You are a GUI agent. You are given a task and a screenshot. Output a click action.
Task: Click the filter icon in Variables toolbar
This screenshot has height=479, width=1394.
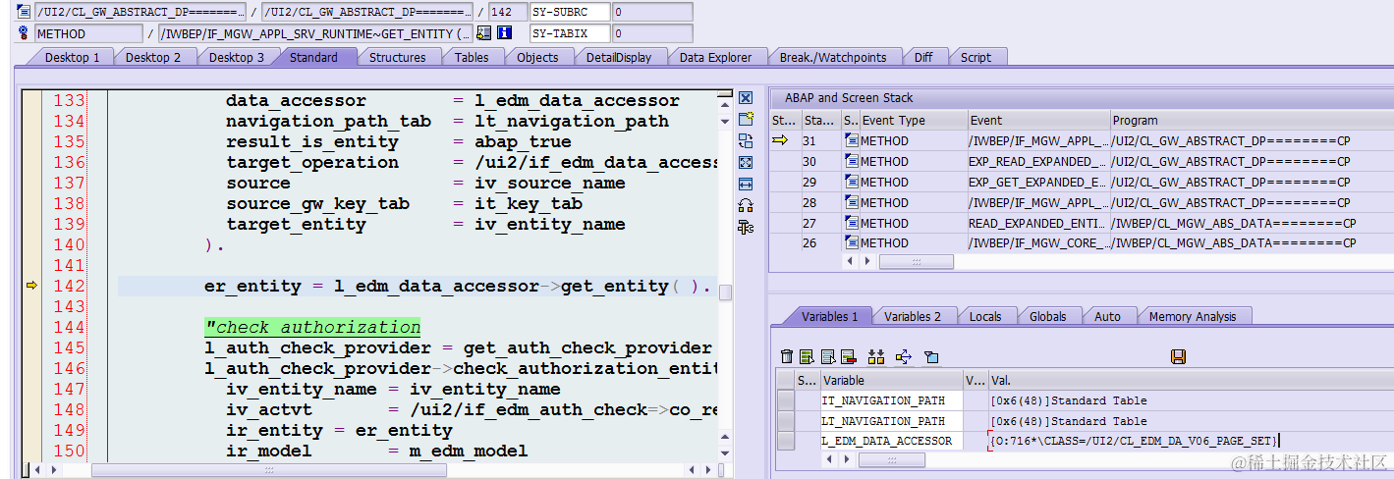point(931,356)
